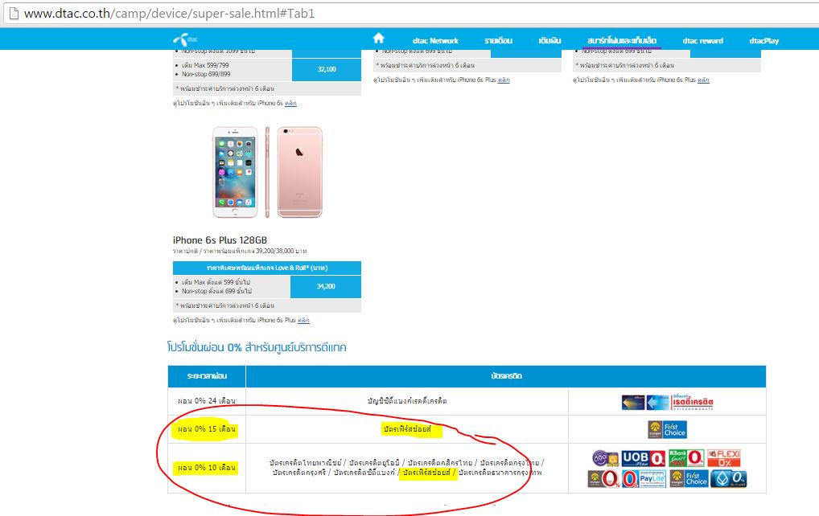The height and width of the screenshot is (516, 819).
Task: Click the Citibank Ready Credit logo
Action: (x=667, y=402)
